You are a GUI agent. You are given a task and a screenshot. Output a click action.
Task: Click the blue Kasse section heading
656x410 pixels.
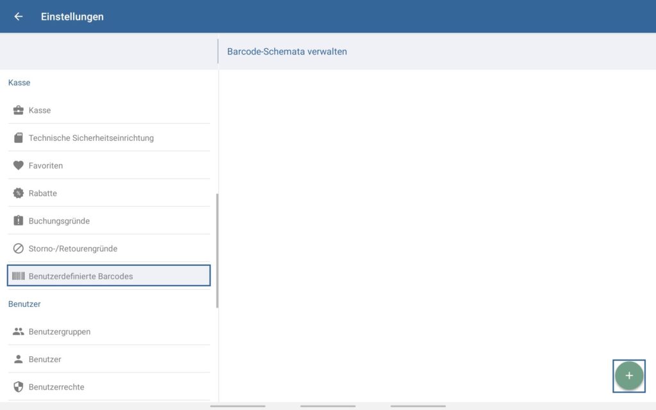tap(19, 83)
